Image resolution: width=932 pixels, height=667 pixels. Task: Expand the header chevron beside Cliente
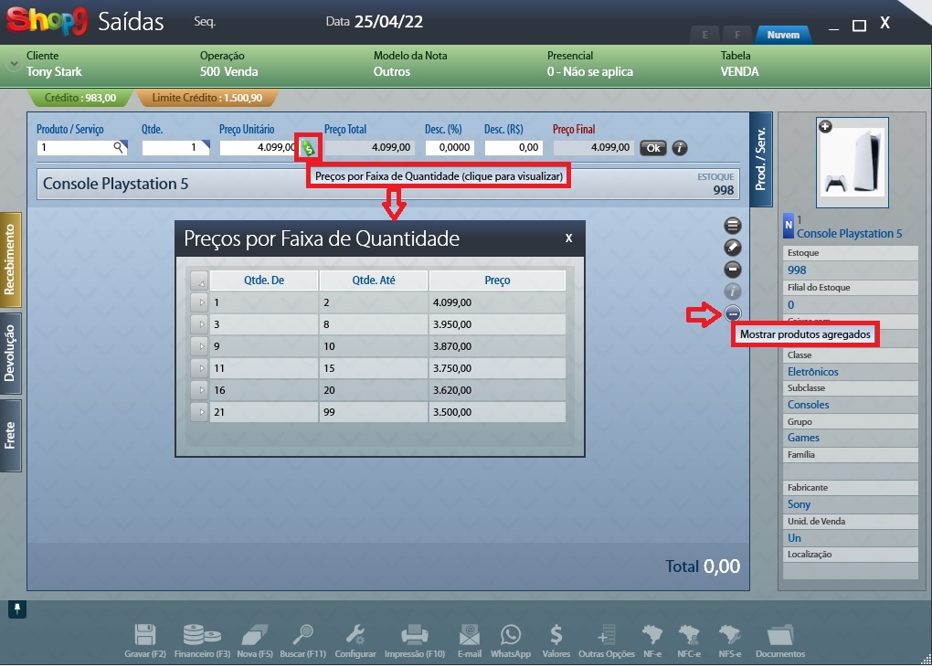pos(13,64)
